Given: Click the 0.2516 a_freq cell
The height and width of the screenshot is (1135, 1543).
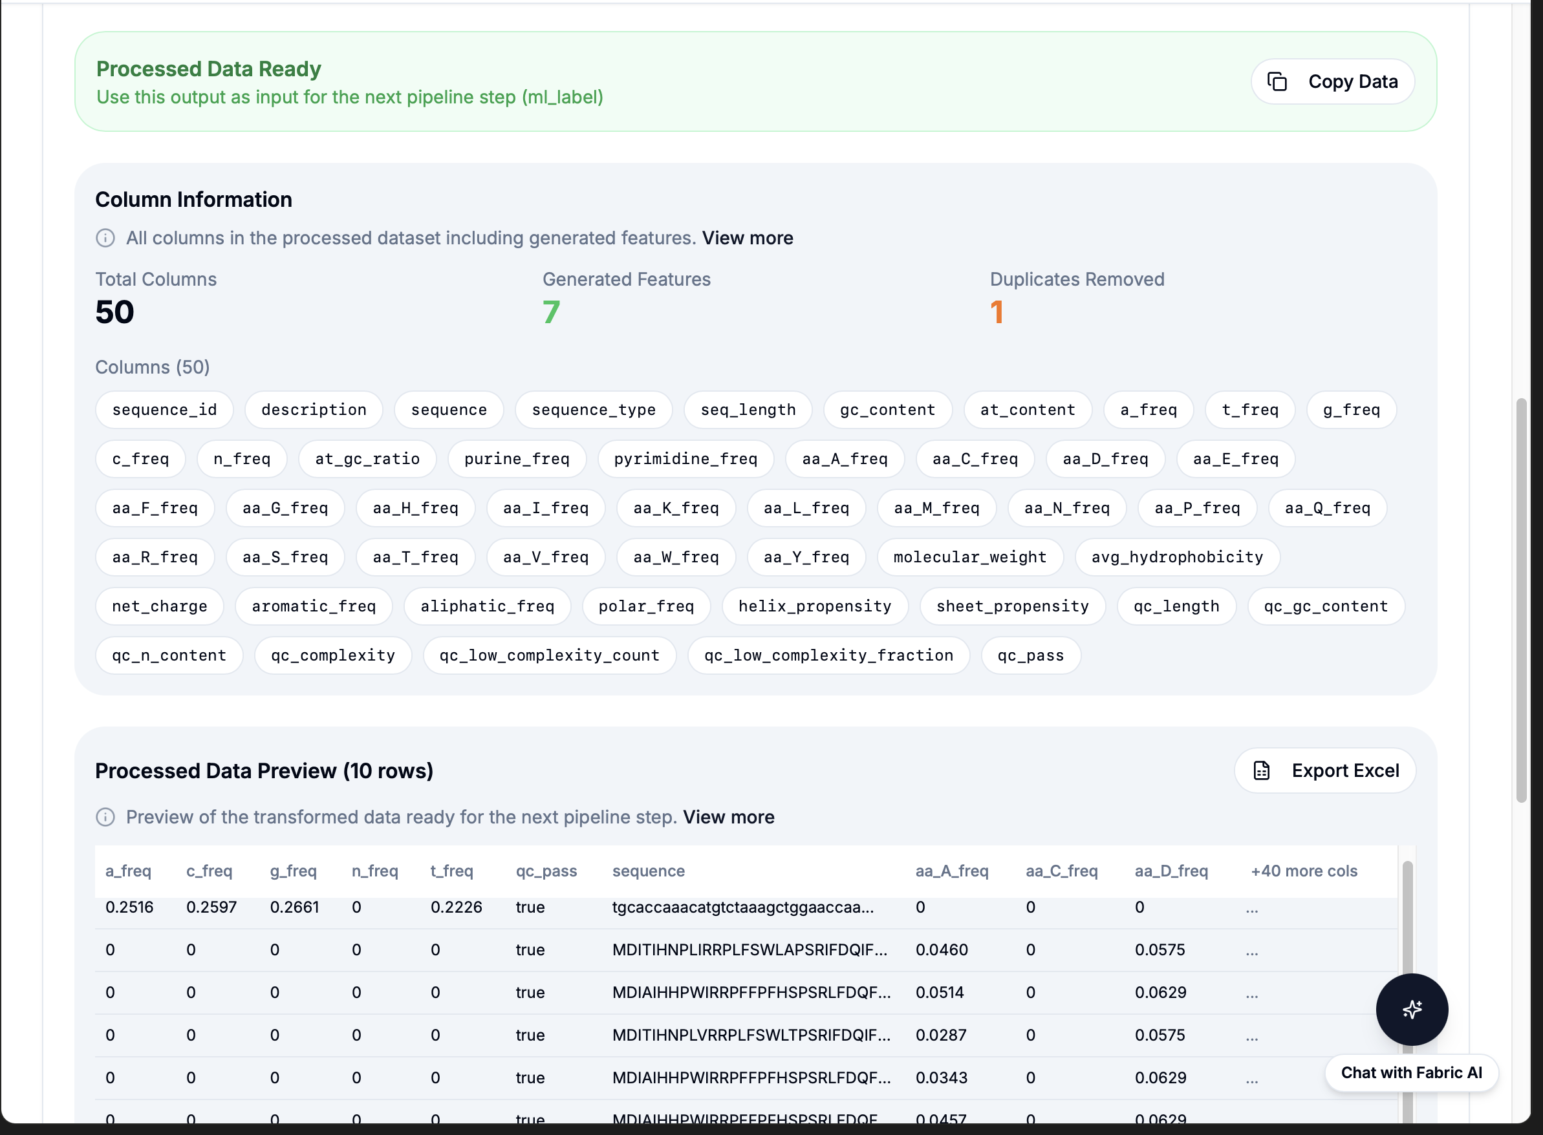Looking at the screenshot, I should [x=129, y=907].
